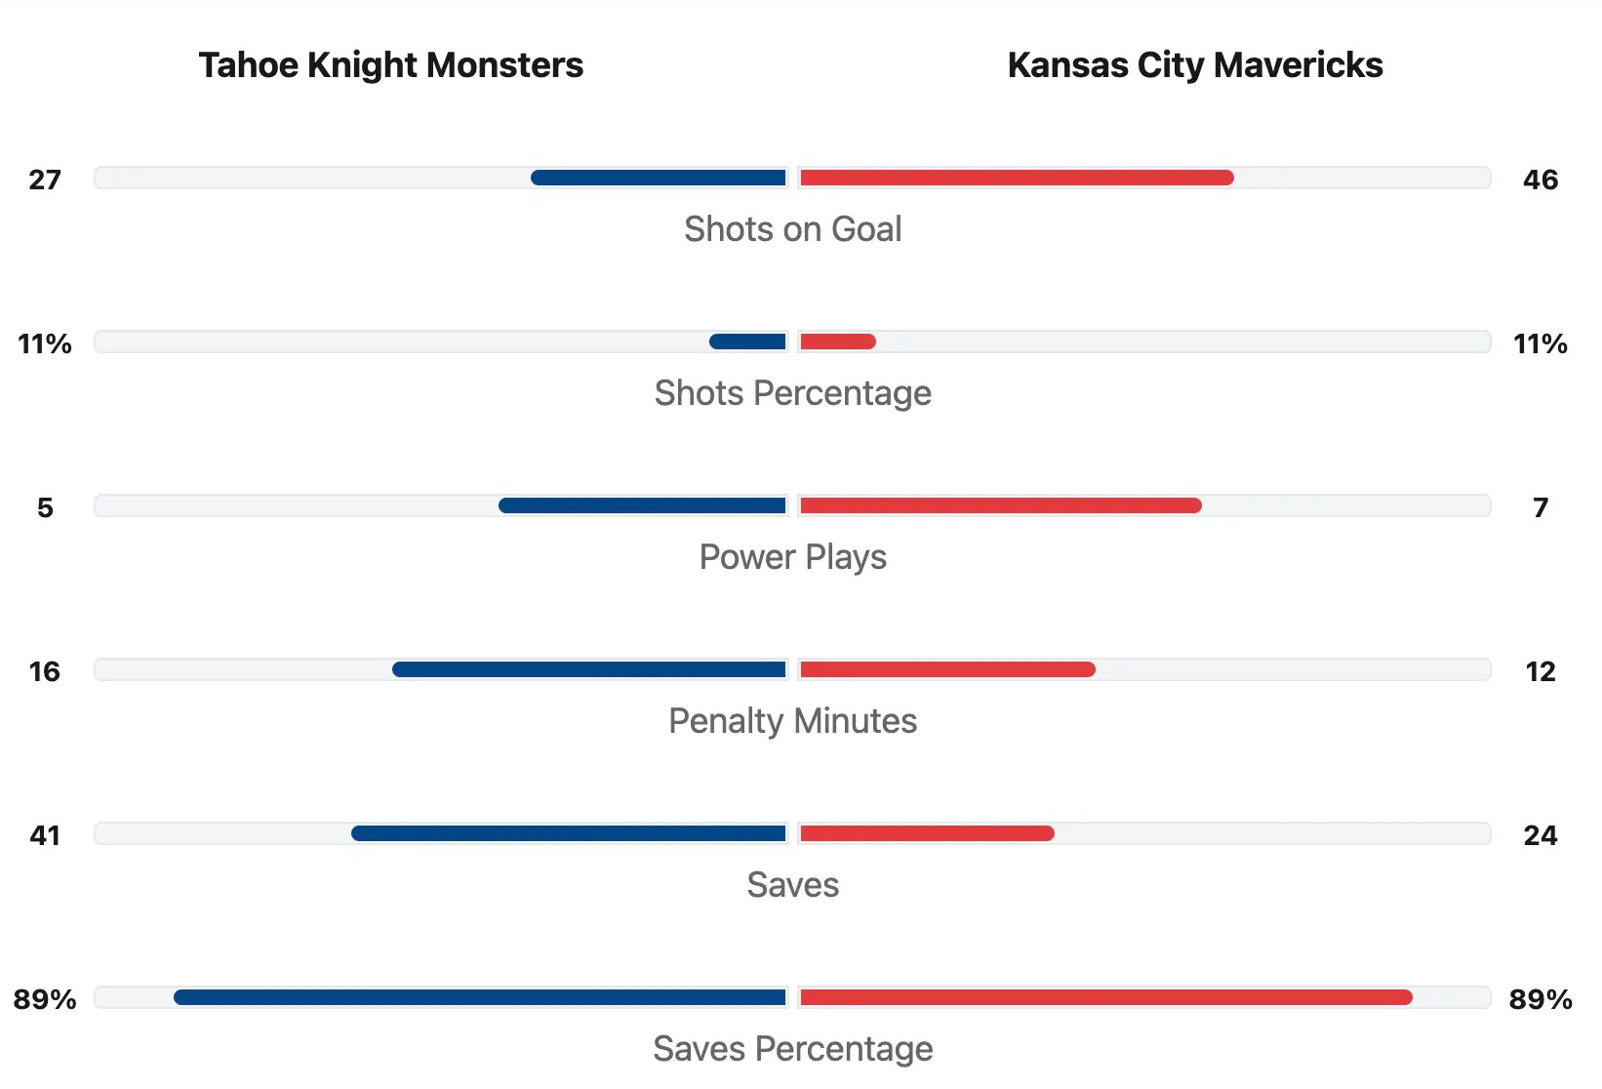Select the Shots Percentage label
1602x1089 pixels.
[792, 393]
